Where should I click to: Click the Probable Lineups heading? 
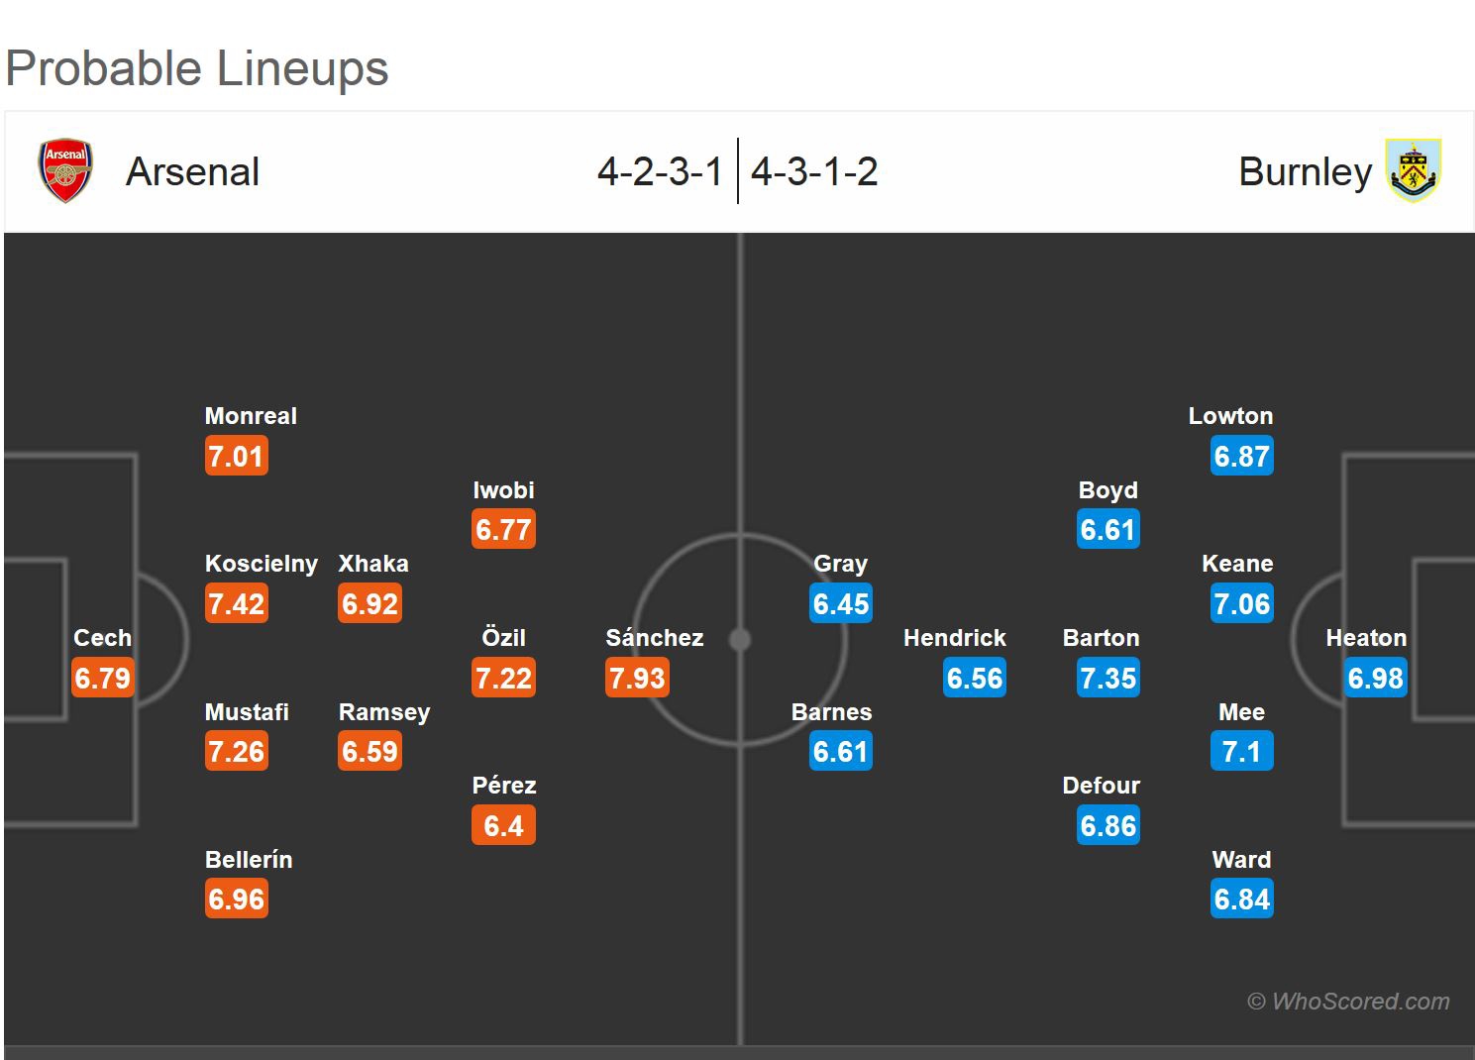pos(197,68)
